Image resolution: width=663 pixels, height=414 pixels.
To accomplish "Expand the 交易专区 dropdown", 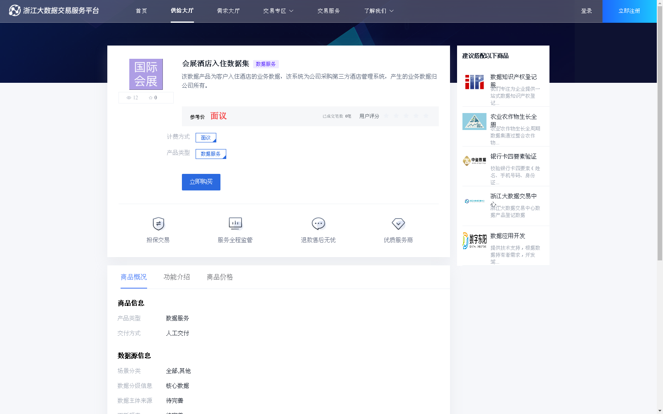I will pos(278,11).
